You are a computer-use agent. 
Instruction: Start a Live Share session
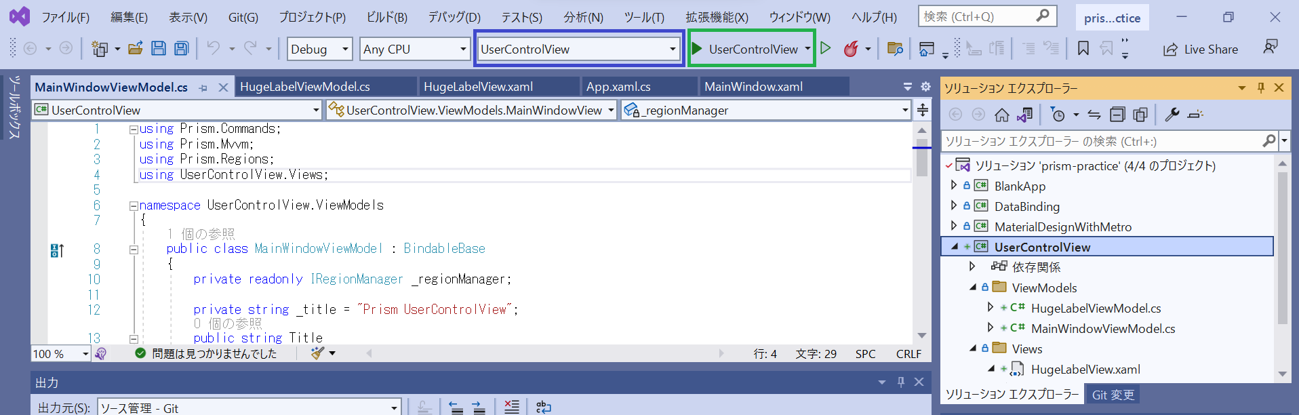click(x=1200, y=49)
